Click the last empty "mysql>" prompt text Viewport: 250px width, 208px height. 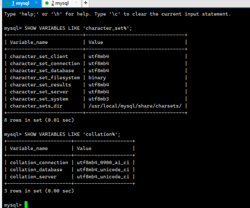click(x=13, y=205)
